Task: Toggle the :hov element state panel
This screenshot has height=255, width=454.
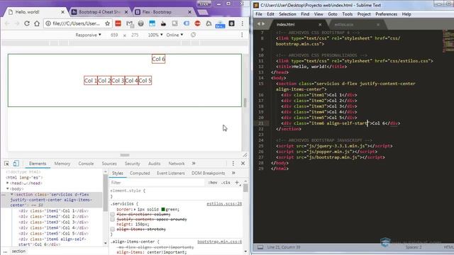Action: 213,183
